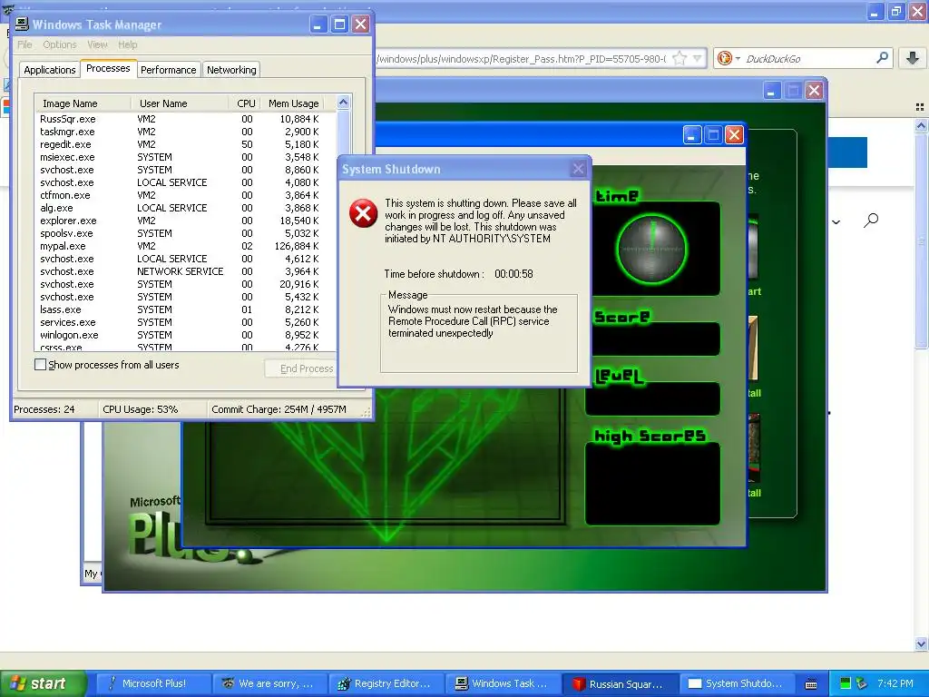Select winlogon.exe process row
Image resolution: width=929 pixels, height=697 pixels.
pos(185,335)
